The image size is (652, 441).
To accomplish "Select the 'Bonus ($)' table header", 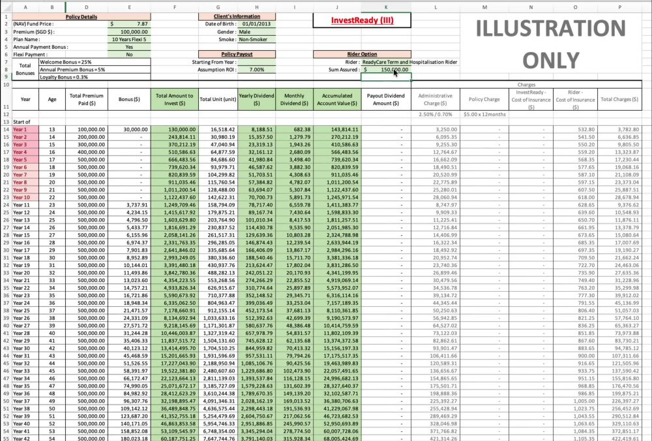I will click(129, 99).
